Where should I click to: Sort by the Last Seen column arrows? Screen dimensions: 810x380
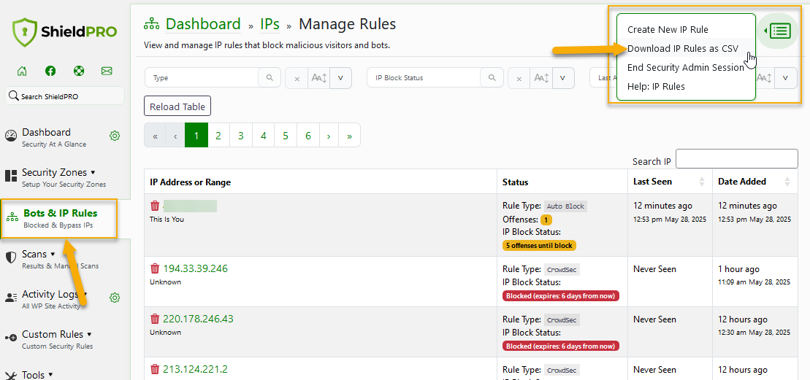tap(701, 182)
